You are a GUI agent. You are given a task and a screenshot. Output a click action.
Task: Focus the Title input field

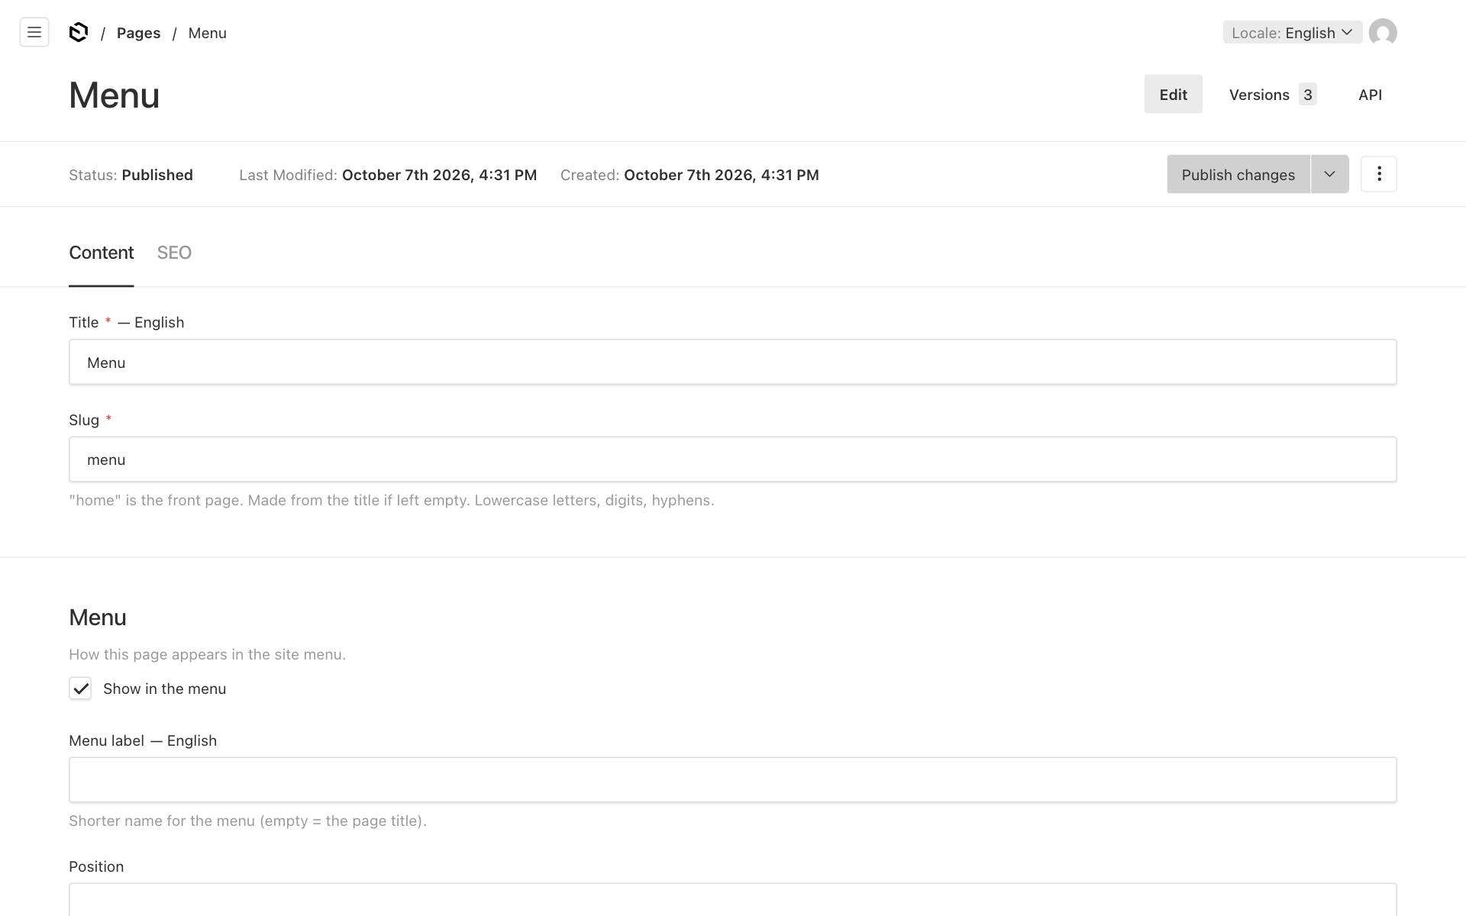click(x=733, y=362)
